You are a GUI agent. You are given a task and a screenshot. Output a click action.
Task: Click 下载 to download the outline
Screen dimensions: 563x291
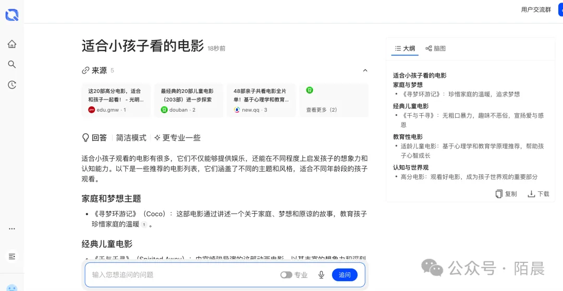pyautogui.click(x=538, y=194)
